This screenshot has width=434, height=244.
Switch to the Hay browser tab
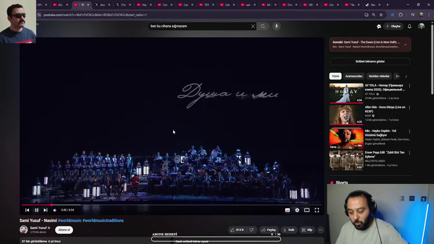coord(144,5)
